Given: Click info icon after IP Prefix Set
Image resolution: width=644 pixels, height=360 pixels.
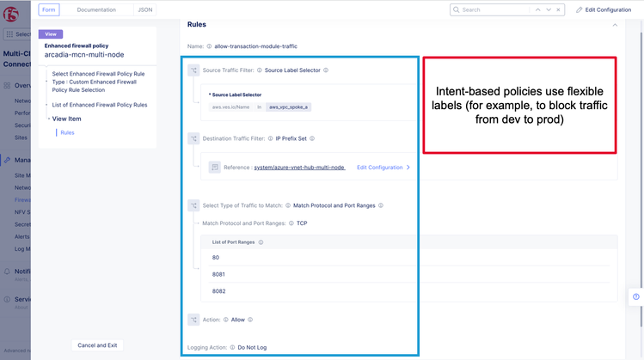Looking at the screenshot, I should pyautogui.click(x=312, y=138).
